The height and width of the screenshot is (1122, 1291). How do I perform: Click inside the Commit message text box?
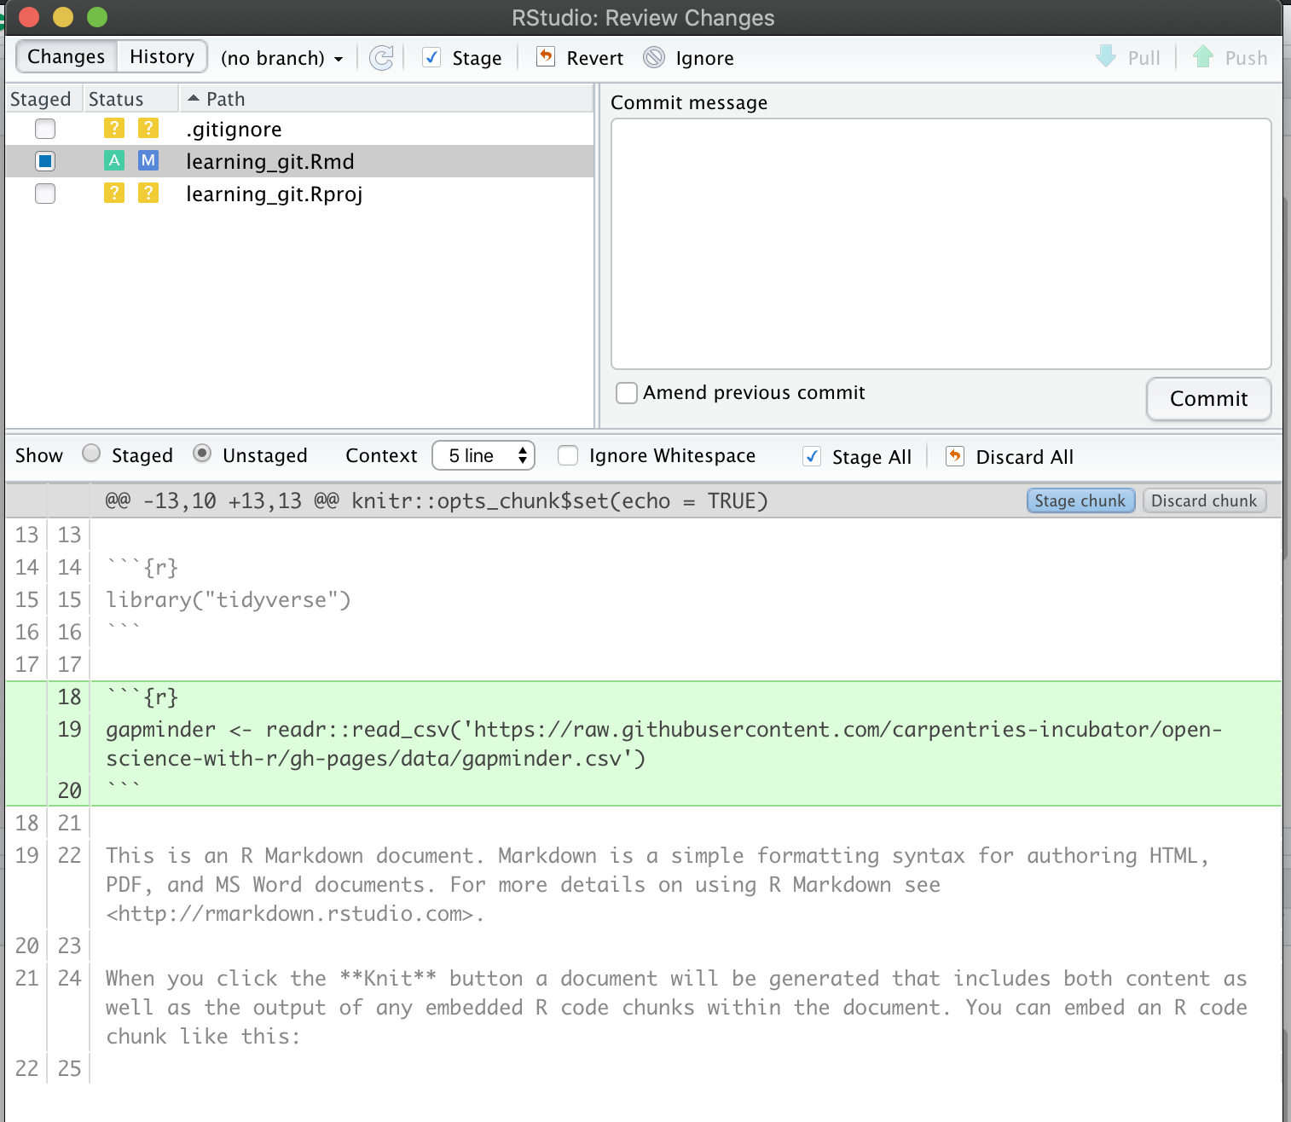pyautogui.click(x=941, y=243)
